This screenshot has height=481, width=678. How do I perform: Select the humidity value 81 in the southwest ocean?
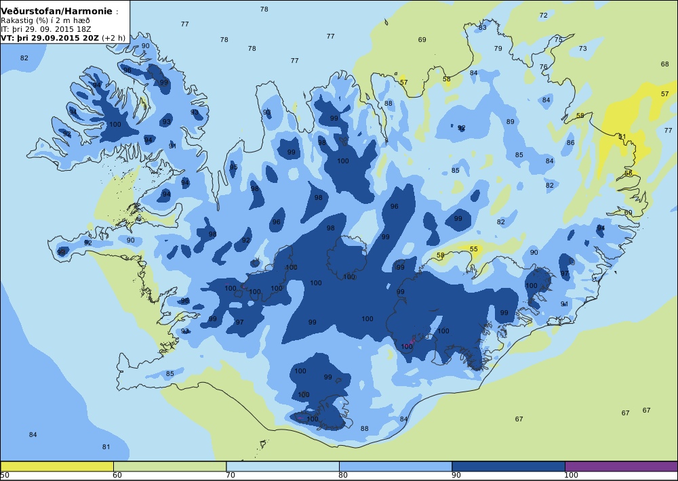pyautogui.click(x=106, y=447)
